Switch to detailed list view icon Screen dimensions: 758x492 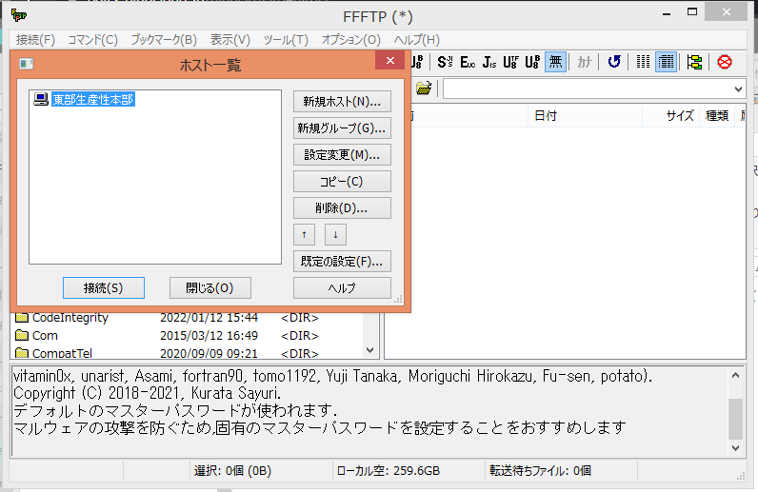[666, 62]
